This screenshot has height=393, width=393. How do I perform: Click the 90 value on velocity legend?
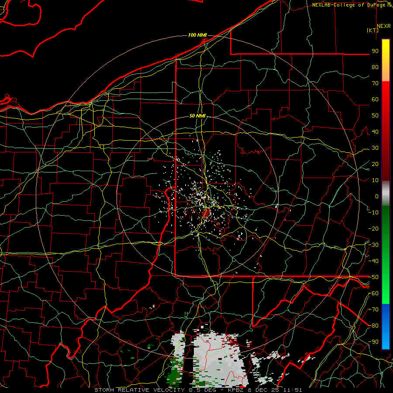pos(375,51)
